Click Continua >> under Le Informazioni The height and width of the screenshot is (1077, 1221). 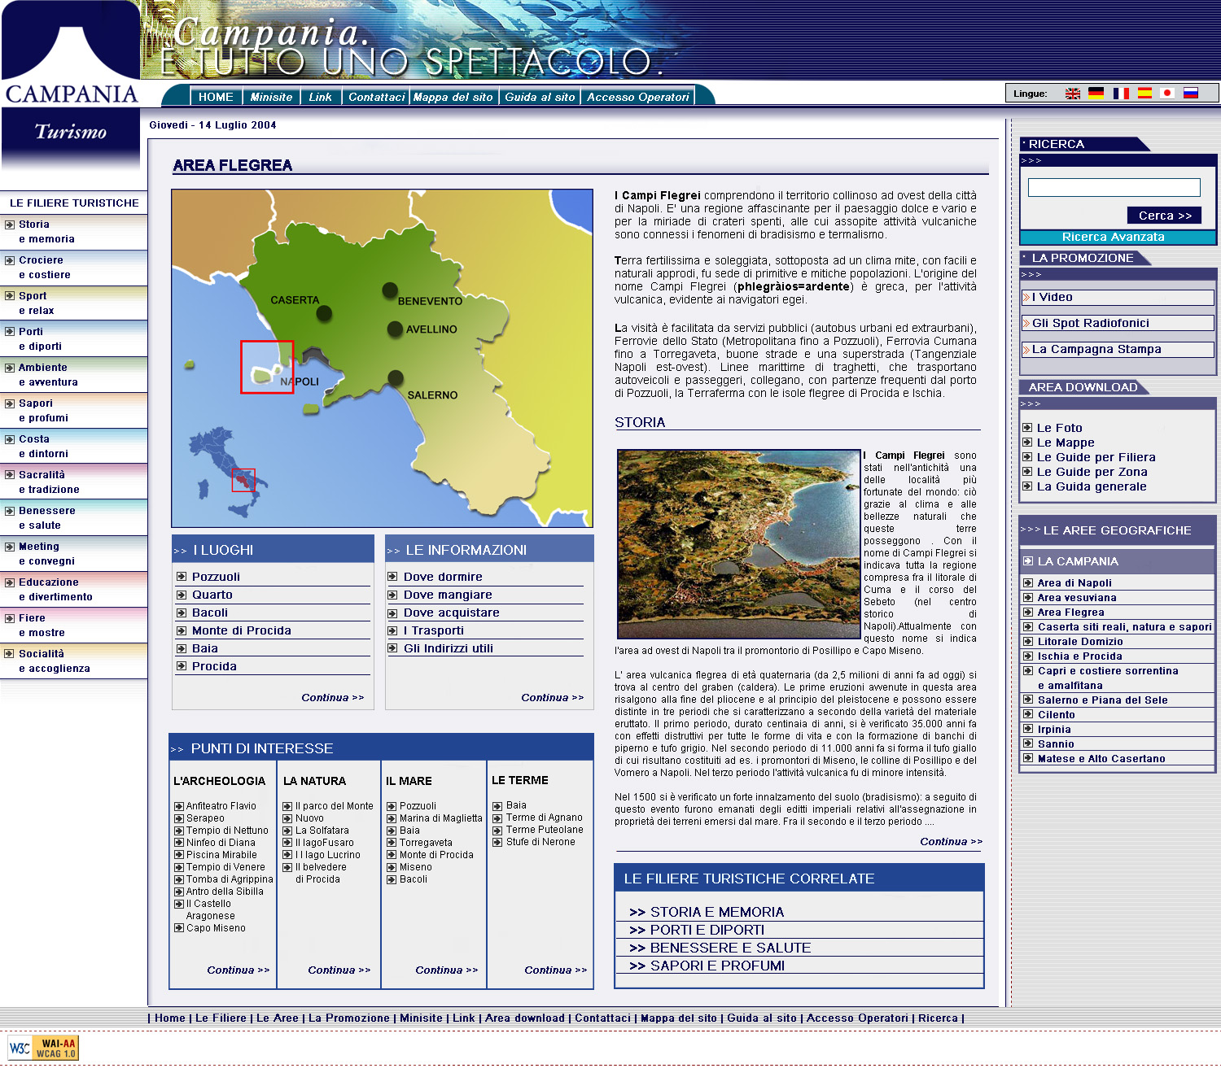(x=552, y=698)
